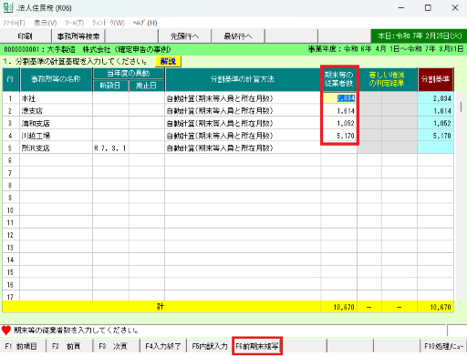
Task: Click F5内訳入力 breakdown input button
Action: tap(210, 346)
